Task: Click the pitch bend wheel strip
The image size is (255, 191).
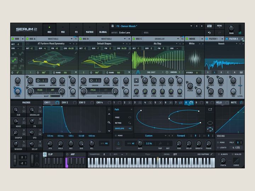Action: pos(15,160)
